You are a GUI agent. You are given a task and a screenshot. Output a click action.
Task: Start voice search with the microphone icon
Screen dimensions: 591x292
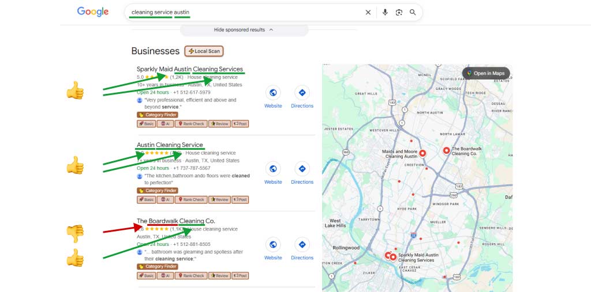point(385,12)
